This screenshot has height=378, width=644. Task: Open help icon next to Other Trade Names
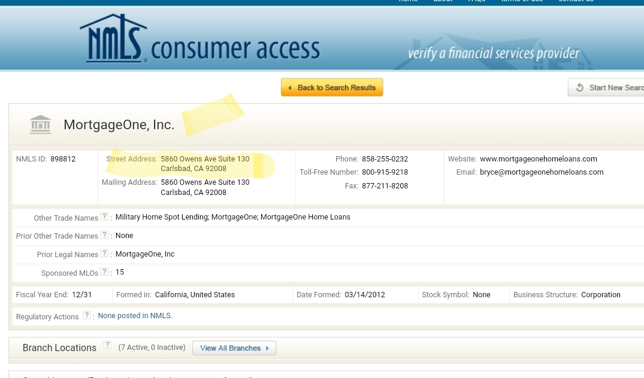coord(105,217)
